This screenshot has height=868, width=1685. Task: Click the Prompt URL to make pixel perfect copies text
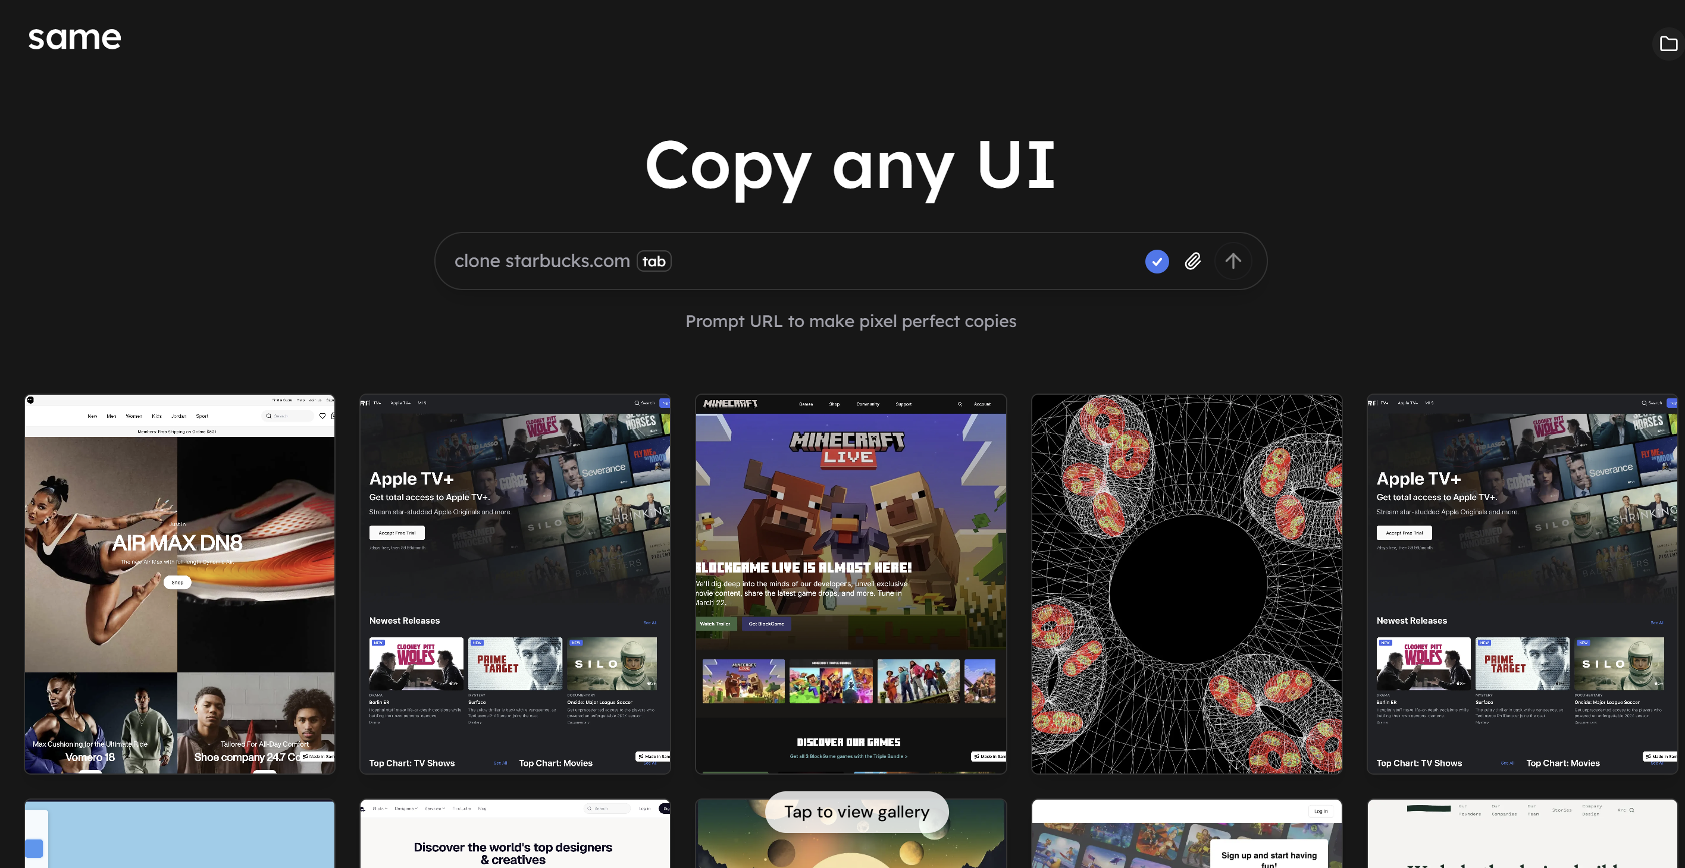coord(850,321)
